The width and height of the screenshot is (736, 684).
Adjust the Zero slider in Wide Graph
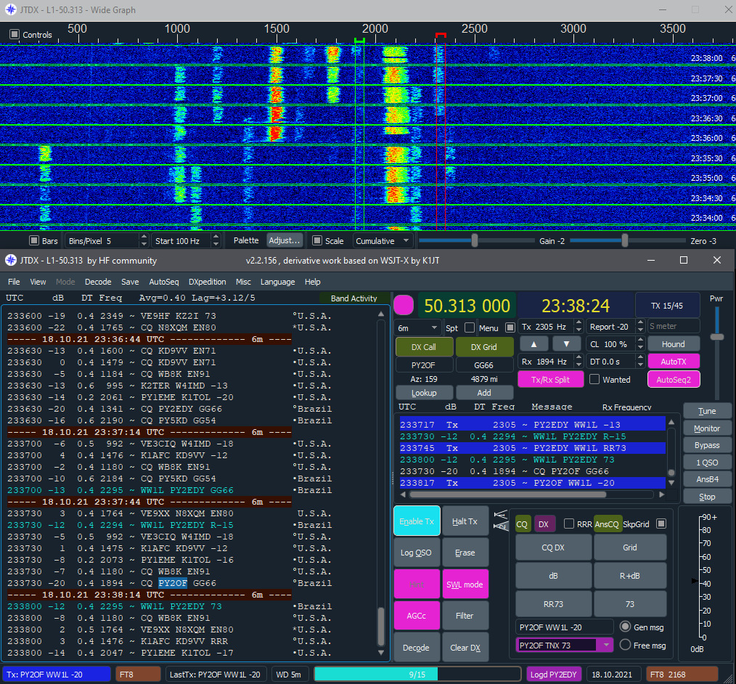click(625, 240)
